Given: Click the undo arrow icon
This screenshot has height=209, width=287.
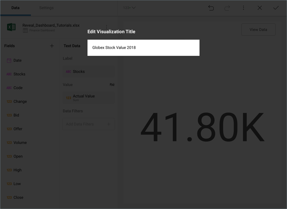Looking at the screenshot, I should [211, 8].
